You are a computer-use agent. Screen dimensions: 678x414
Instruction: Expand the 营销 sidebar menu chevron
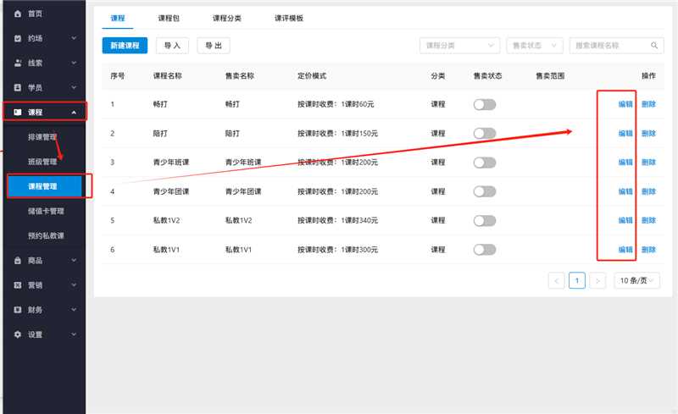pos(74,285)
